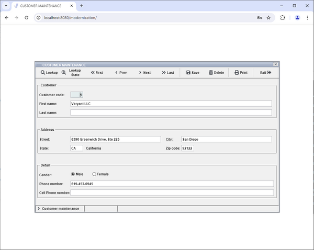The image size is (314, 250).
Task: Jump to Last customer record
Action: pos(168,73)
